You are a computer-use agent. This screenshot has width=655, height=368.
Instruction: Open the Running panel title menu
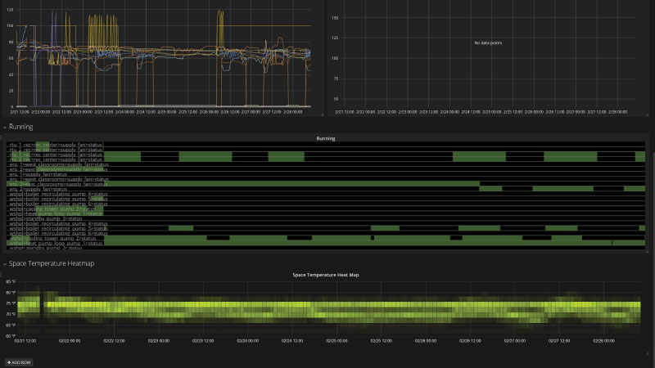pyautogui.click(x=325, y=138)
